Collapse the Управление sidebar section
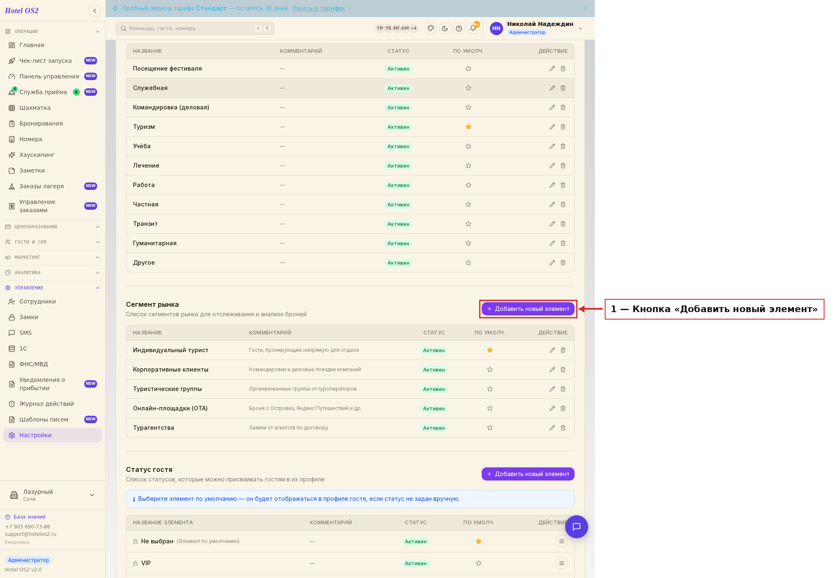 (52, 288)
